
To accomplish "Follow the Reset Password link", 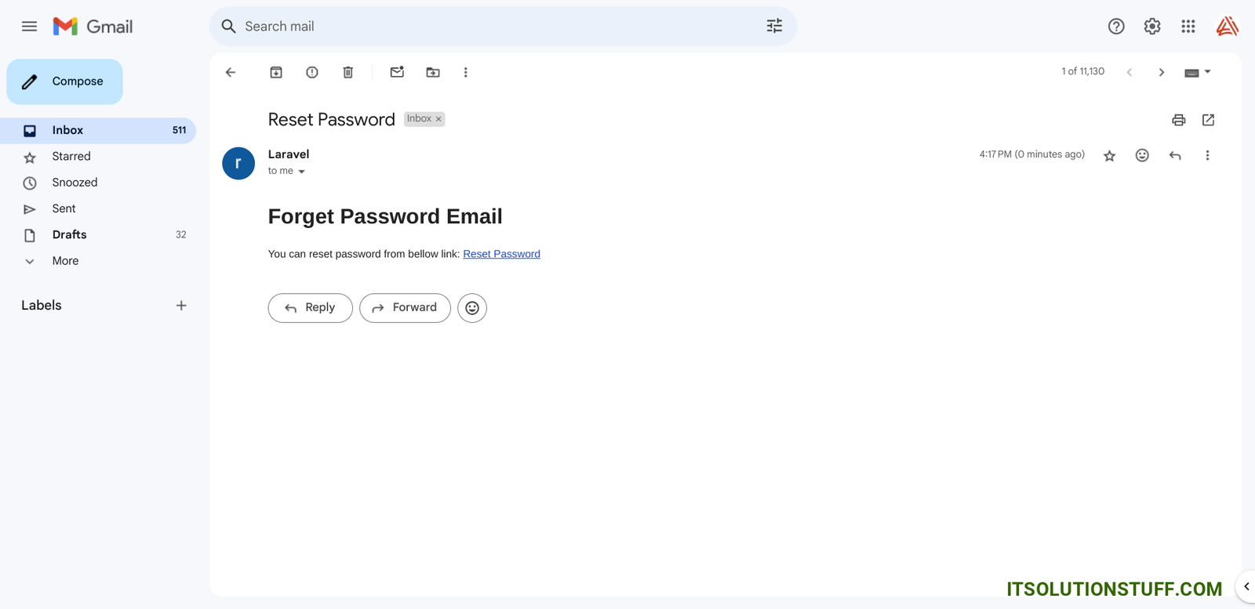I will (x=501, y=254).
